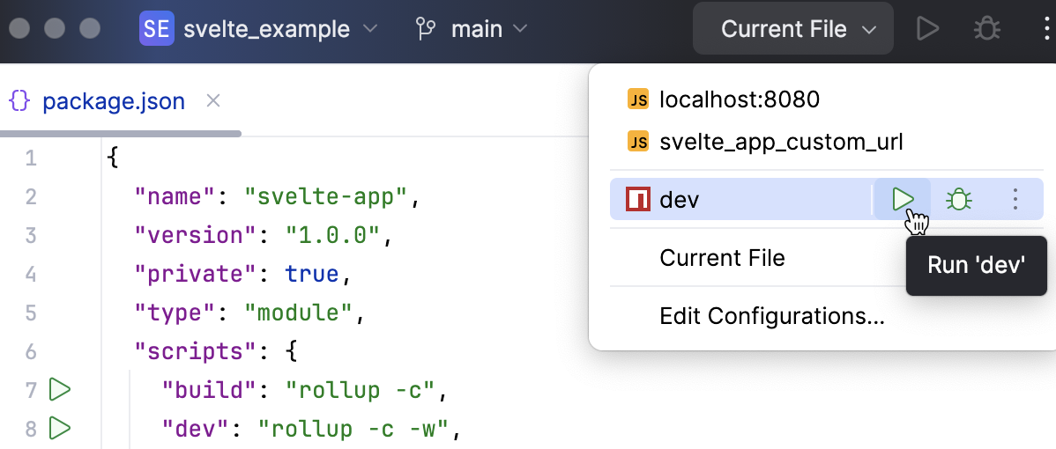This screenshot has height=449, width=1056.
Task: Click the SE project icon badge
Action: coord(157,29)
